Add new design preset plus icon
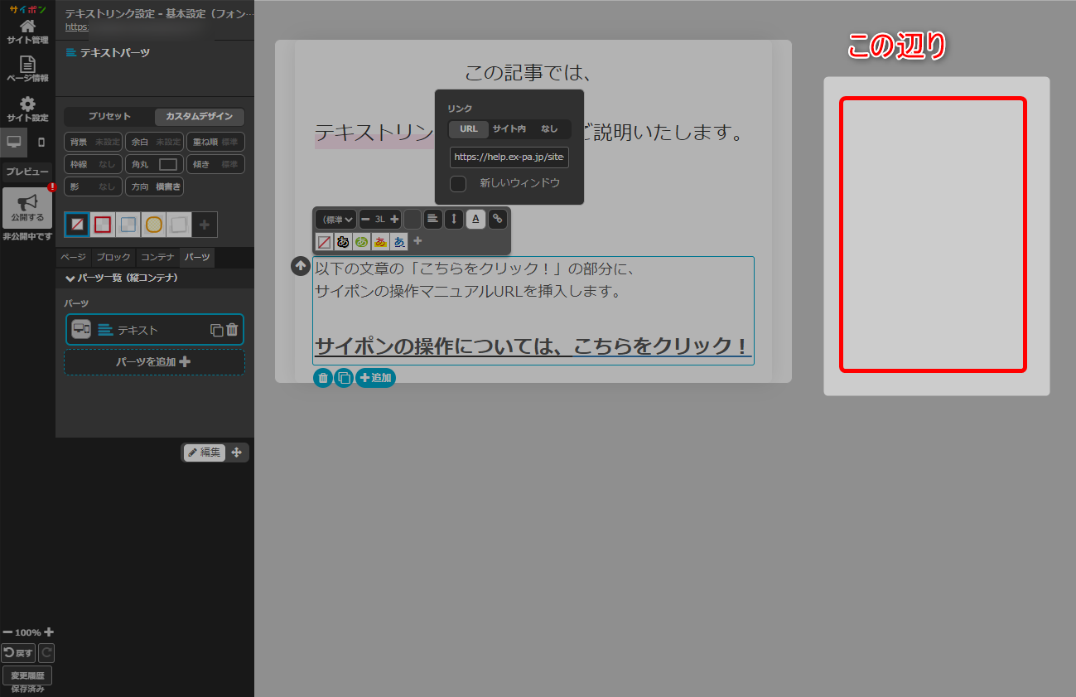Viewport: 1076px width, 697px height. (205, 224)
